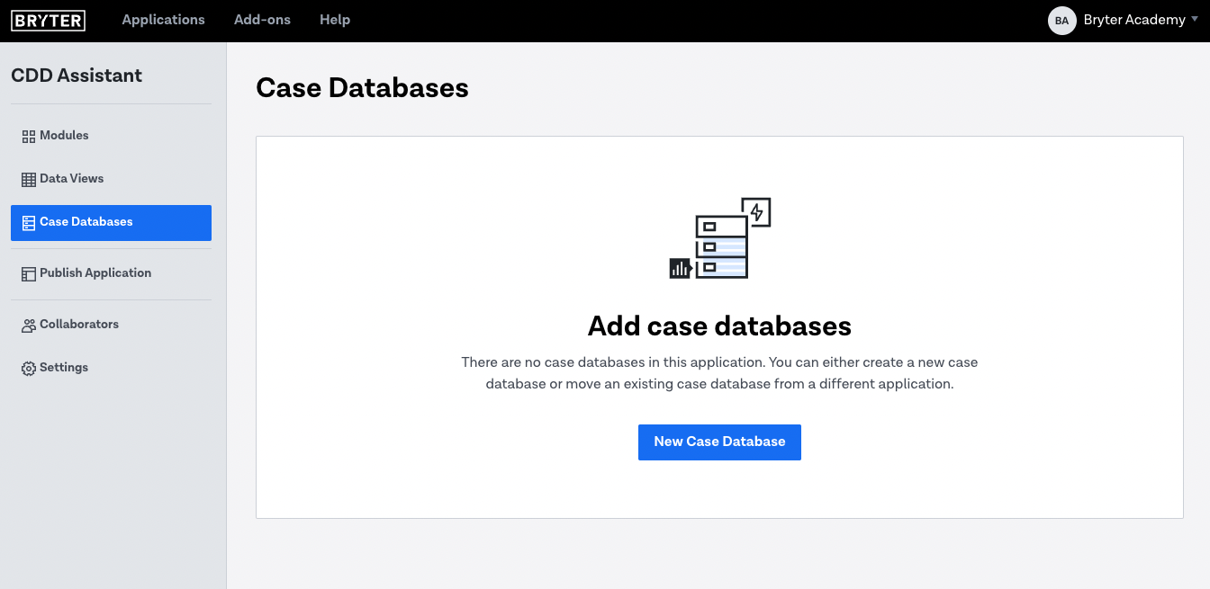1210x589 pixels.
Task: Click the Publish Application layout icon
Action: point(29,273)
